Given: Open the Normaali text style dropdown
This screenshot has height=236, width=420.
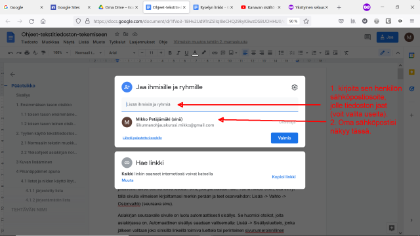Looking at the screenshot, I should click(89, 52).
